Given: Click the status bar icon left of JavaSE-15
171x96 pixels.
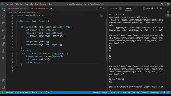Looking at the screenshot, I should (129, 93).
